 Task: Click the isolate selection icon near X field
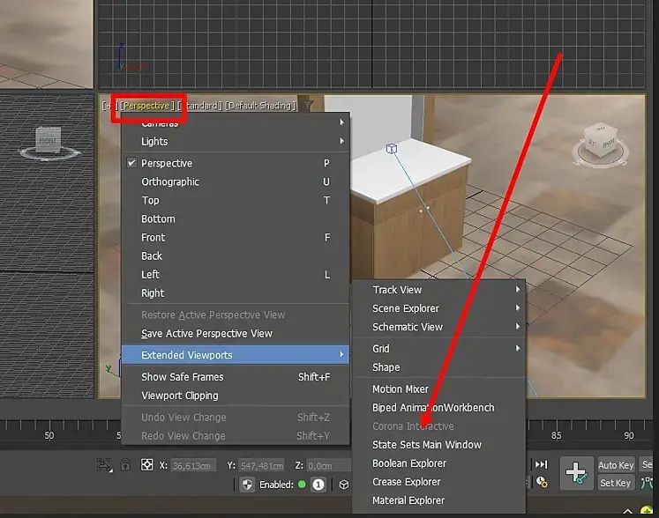point(104,465)
